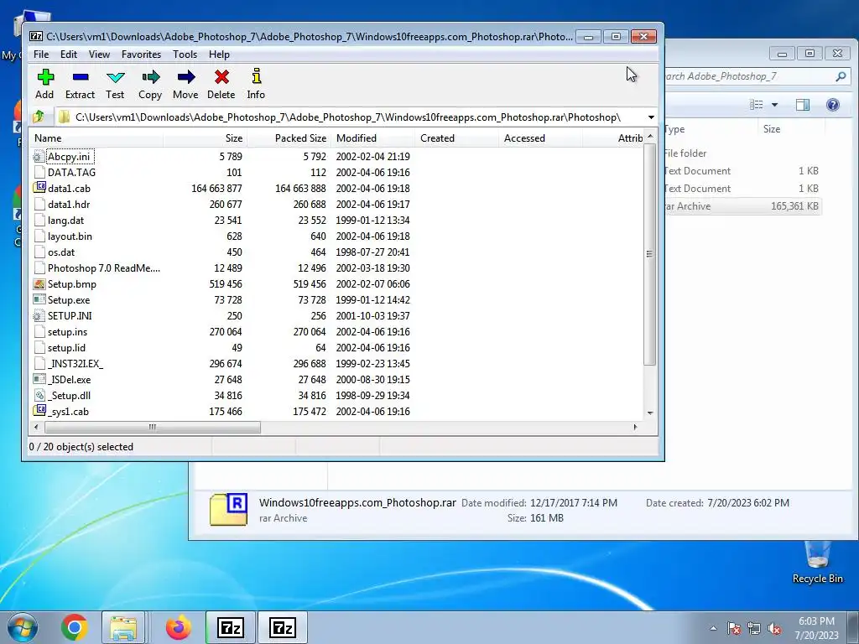Sort by the Name column header
This screenshot has height=644, width=859.
pyautogui.click(x=96, y=138)
